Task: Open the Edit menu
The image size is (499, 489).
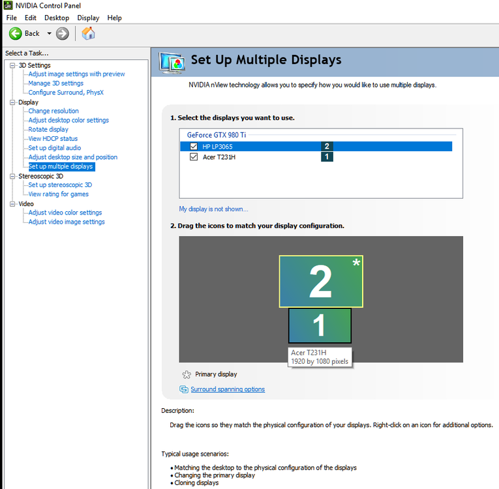Action: coord(31,18)
